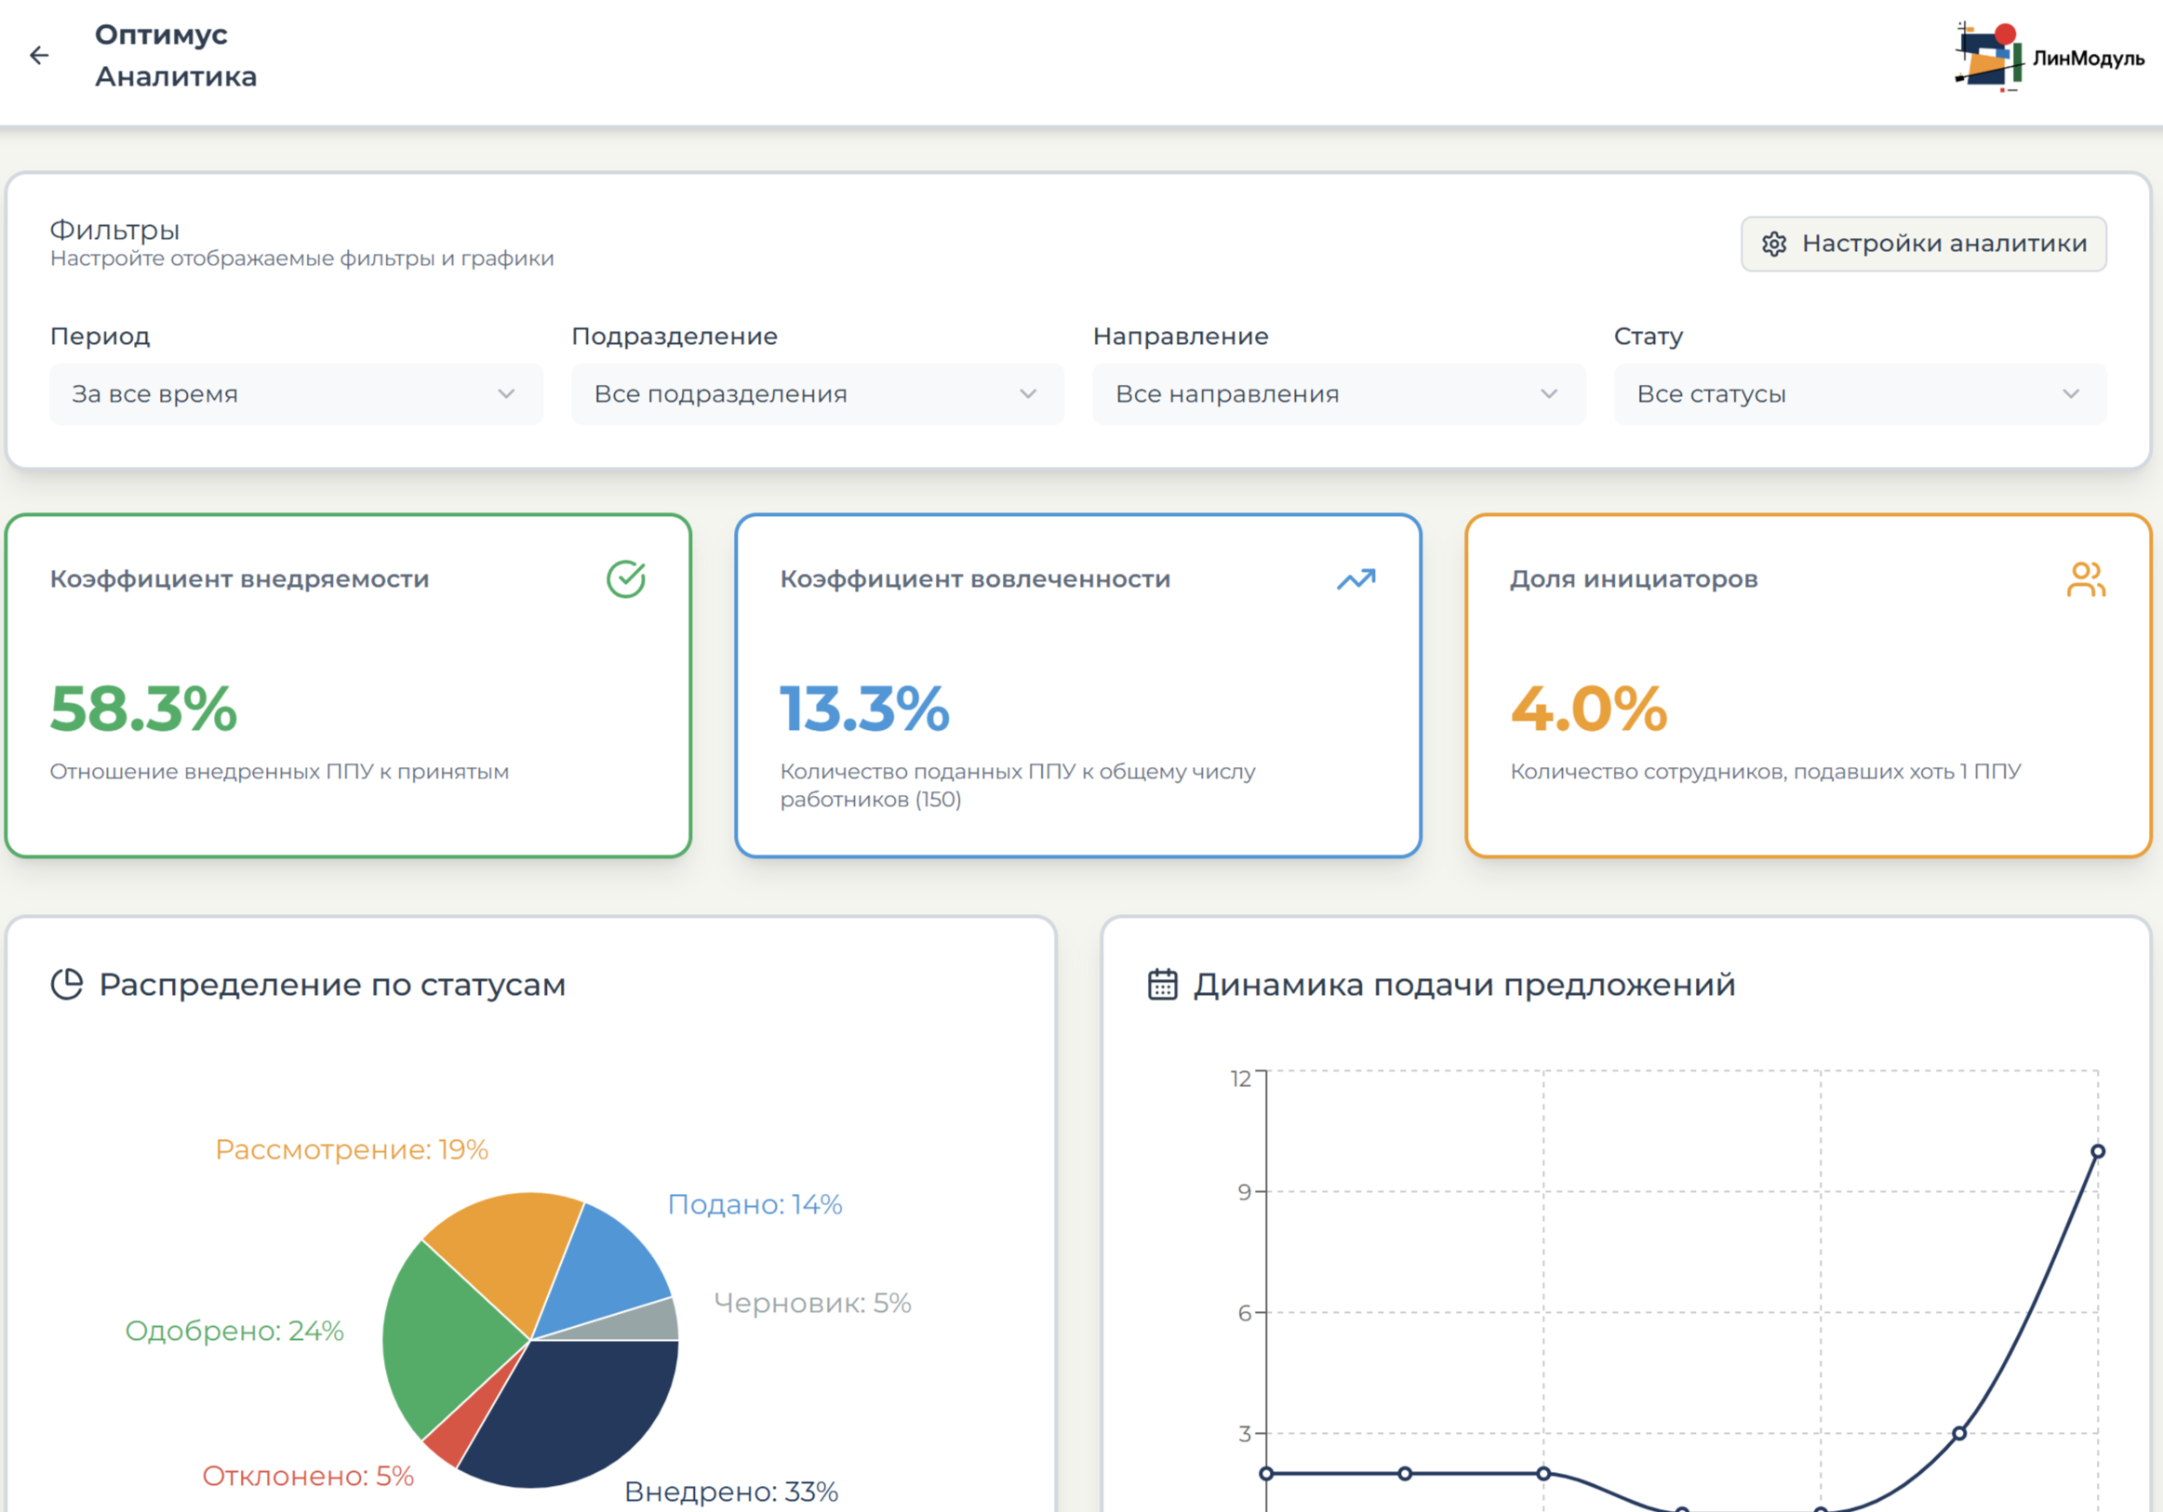Click the users icon on Доля инициаторов
The image size is (2163, 1512).
(x=2086, y=579)
